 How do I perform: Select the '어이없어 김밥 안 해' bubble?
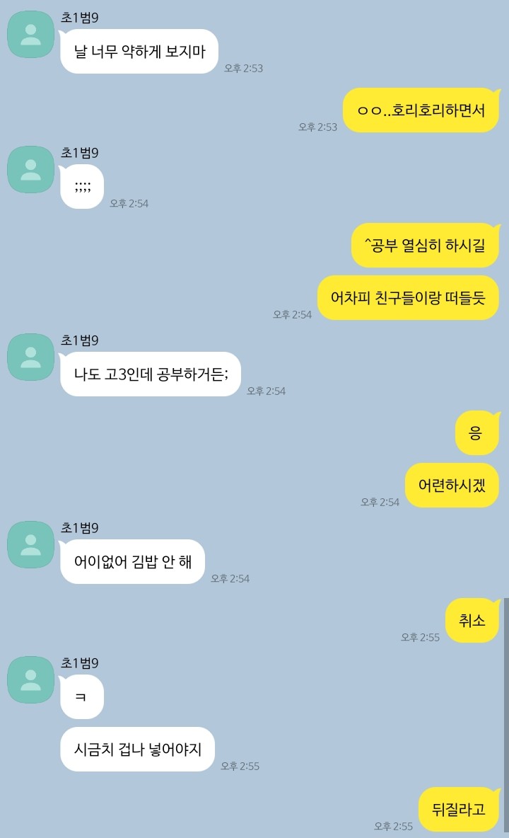tap(132, 562)
